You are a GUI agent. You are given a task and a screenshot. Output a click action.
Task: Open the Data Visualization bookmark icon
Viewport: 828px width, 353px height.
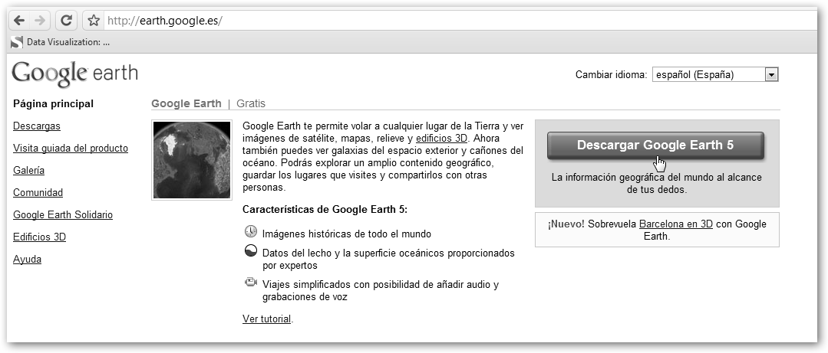click(17, 42)
